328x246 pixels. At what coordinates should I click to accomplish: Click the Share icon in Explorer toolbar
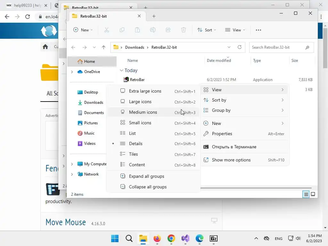(168, 30)
